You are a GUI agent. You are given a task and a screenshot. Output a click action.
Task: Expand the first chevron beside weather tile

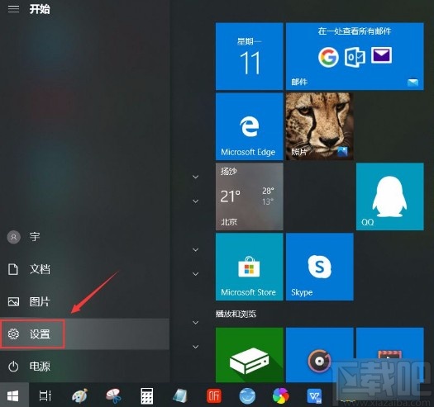195,177
